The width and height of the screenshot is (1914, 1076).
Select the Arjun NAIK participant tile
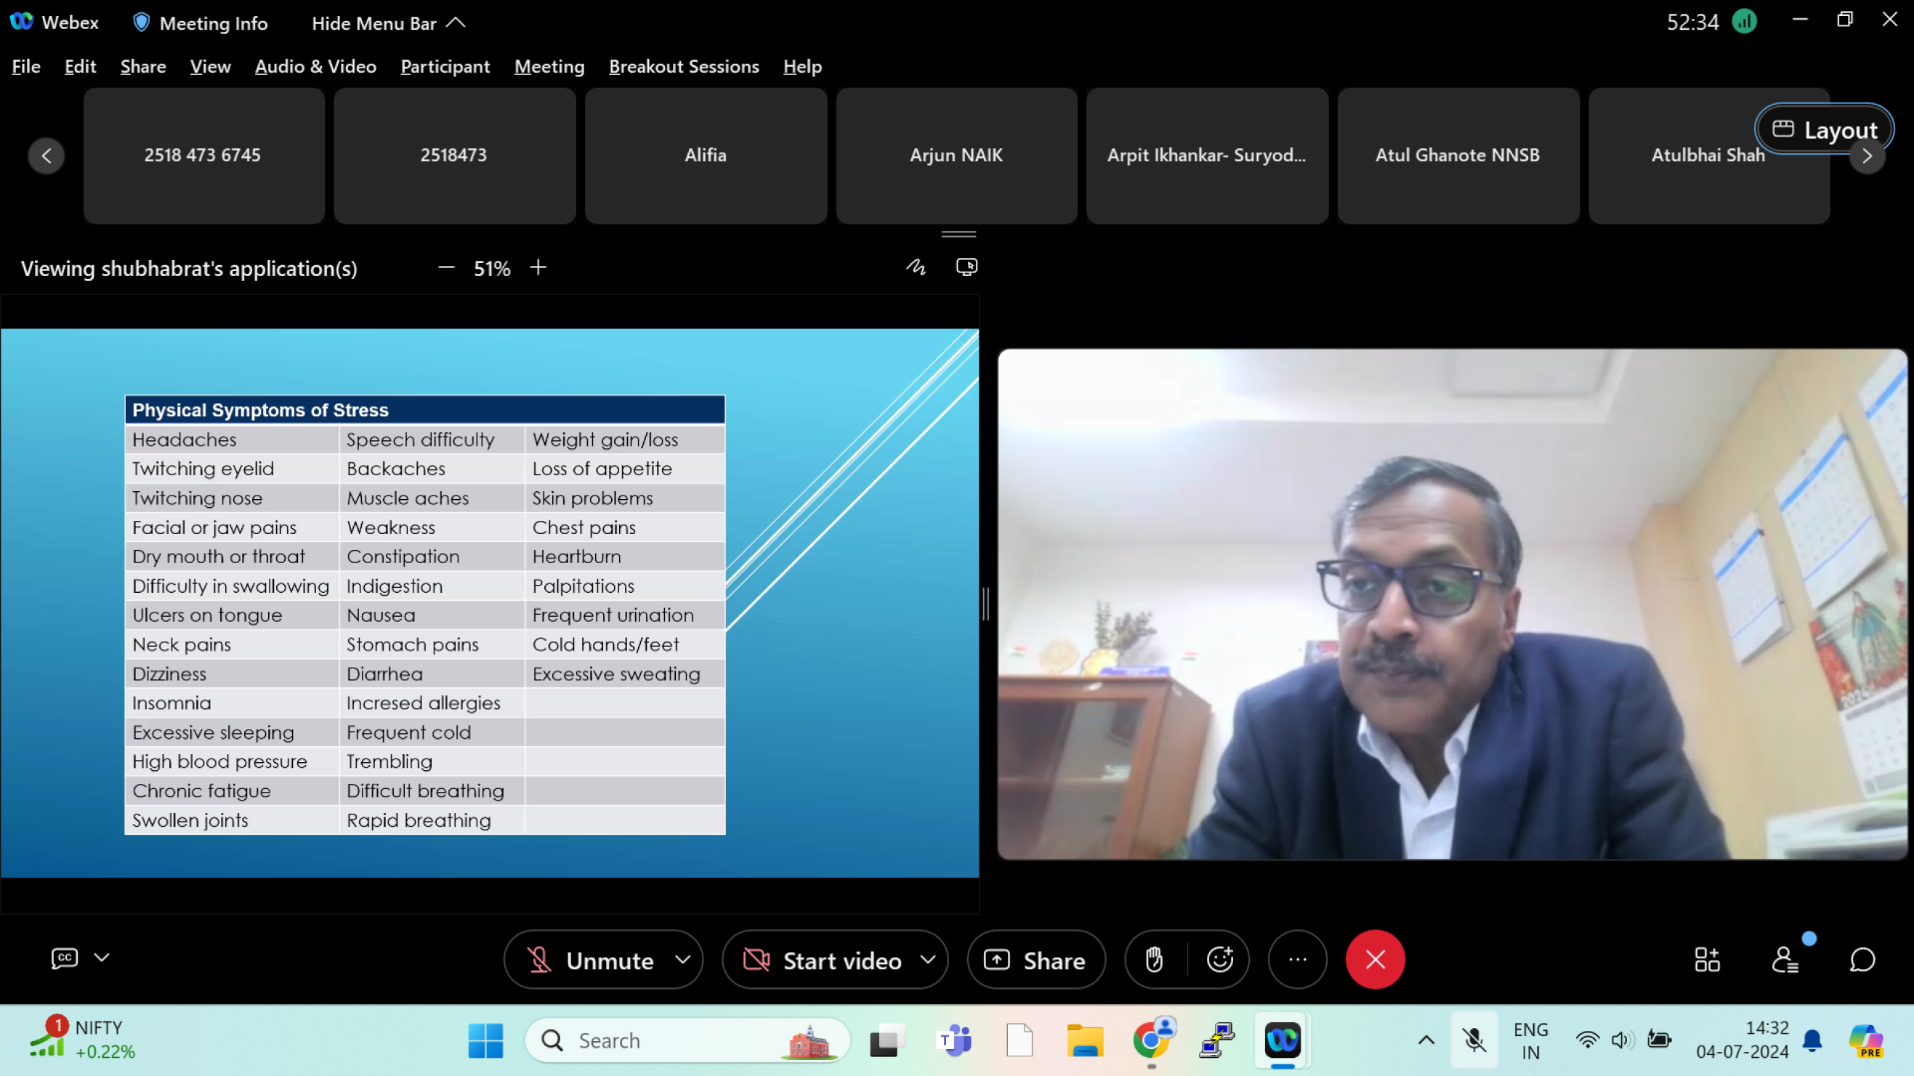[956, 155]
